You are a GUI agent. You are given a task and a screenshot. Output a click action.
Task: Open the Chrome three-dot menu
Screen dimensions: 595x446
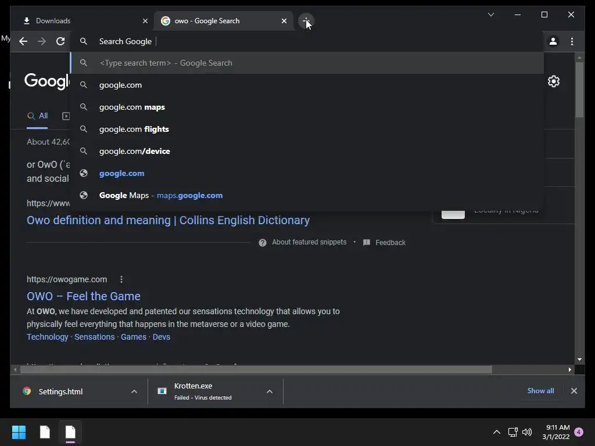click(572, 41)
